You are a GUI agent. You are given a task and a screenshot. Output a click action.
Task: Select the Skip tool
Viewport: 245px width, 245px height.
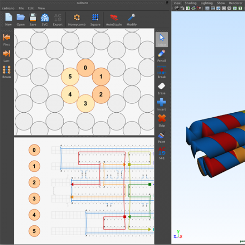click(x=162, y=121)
